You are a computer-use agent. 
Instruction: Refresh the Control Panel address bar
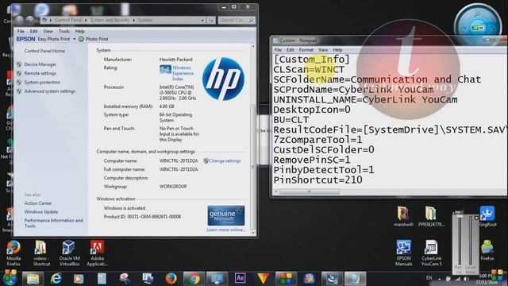tap(211, 21)
